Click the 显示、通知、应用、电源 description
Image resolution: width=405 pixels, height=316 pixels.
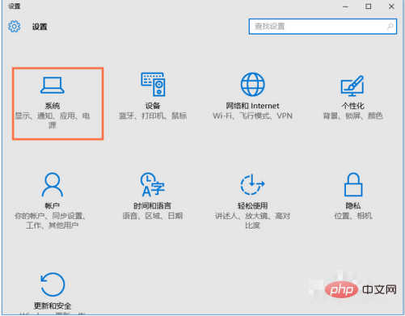53,120
